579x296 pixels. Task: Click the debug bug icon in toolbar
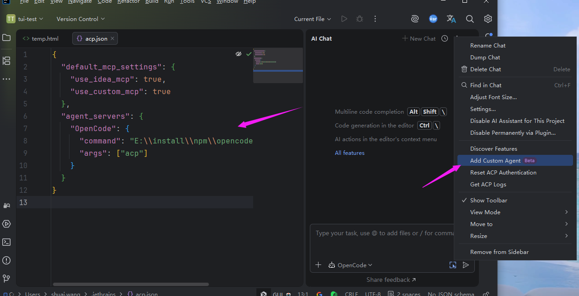359,19
